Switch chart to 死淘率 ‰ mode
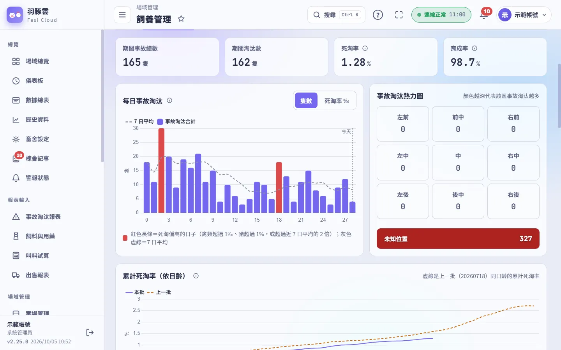The height and width of the screenshot is (350, 561). pyautogui.click(x=337, y=101)
